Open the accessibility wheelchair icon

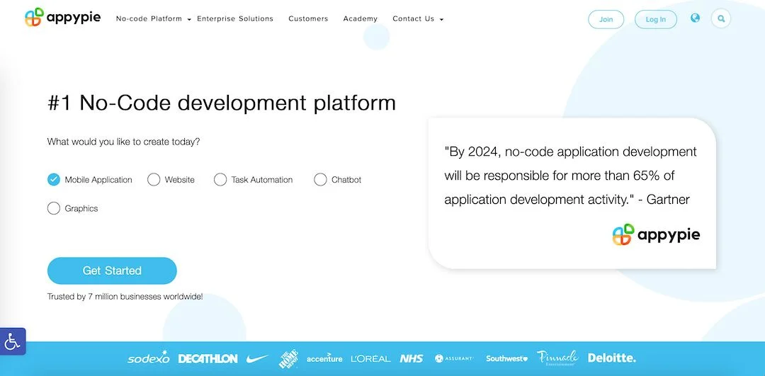coord(12,341)
